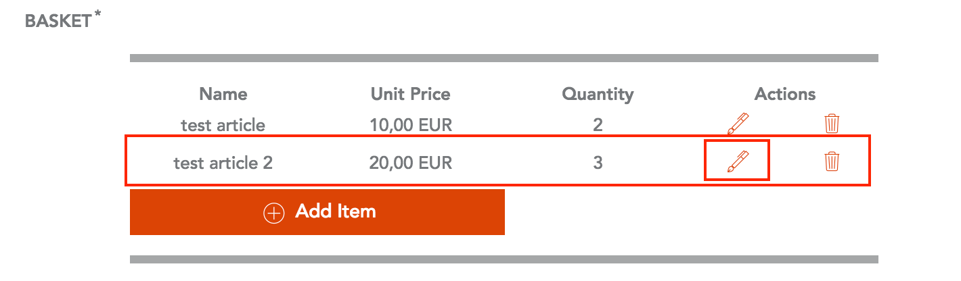Click the 20,00 EUR unit price

pyautogui.click(x=411, y=163)
